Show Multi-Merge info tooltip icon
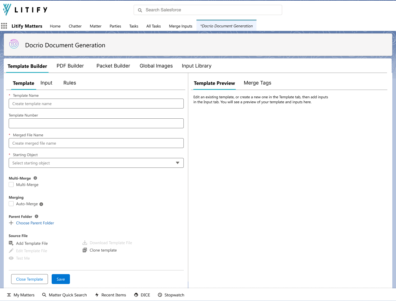The height and width of the screenshot is (301, 396). click(35, 178)
